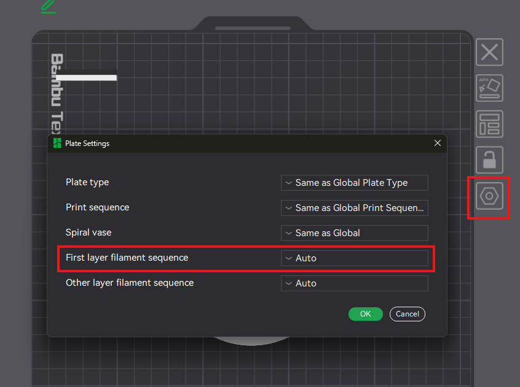
Task: Arrange objects using the plate layout icon
Action: 489,124
